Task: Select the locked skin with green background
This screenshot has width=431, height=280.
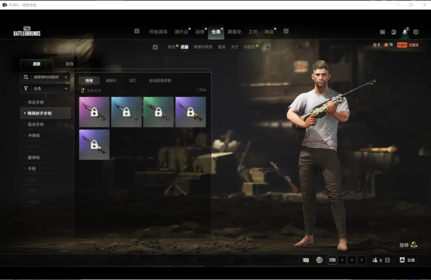Action: [158, 112]
